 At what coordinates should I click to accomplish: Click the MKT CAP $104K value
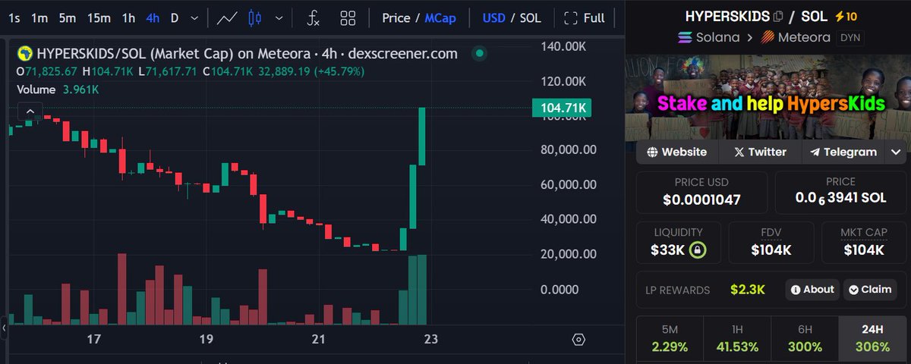(864, 250)
